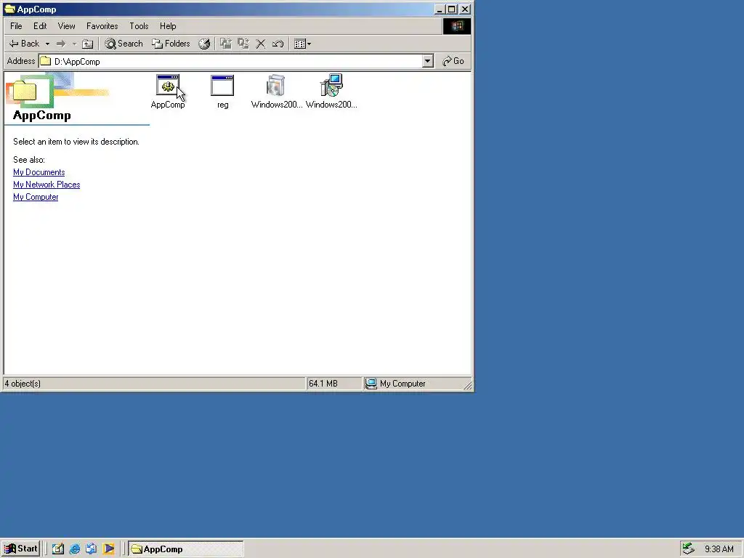Click the Copy To toolbar icon
The image size is (744, 558).
tap(243, 44)
